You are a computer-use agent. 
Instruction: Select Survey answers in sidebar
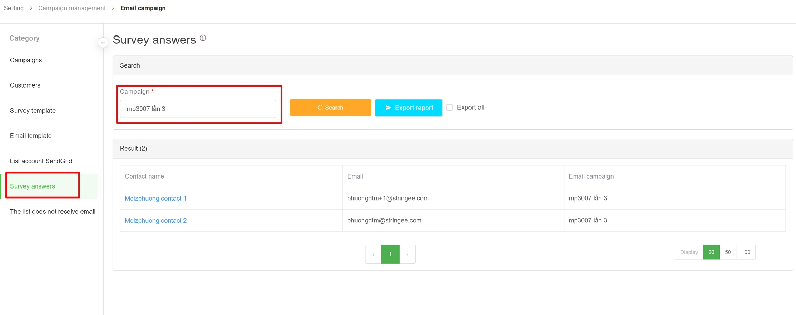pyautogui.click(x=32, y=186)
